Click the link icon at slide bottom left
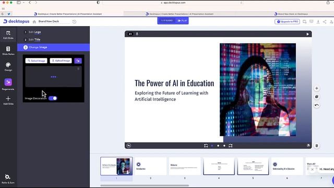The height and width of the screenshot is (188, 334). [129, 146]
